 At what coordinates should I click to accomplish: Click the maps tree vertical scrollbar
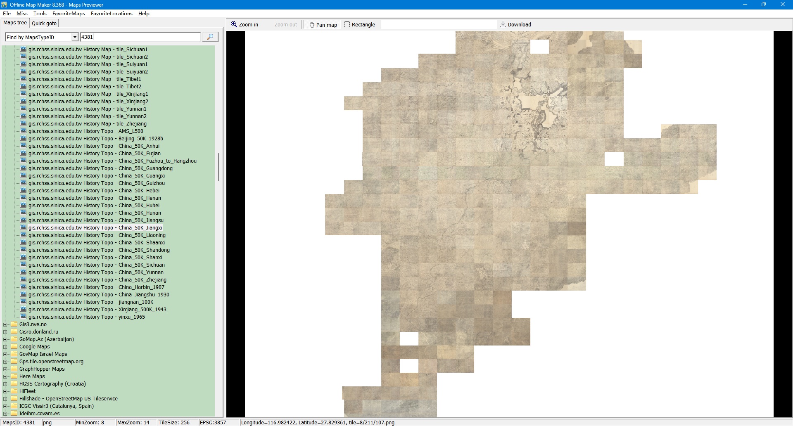[218, 167]
